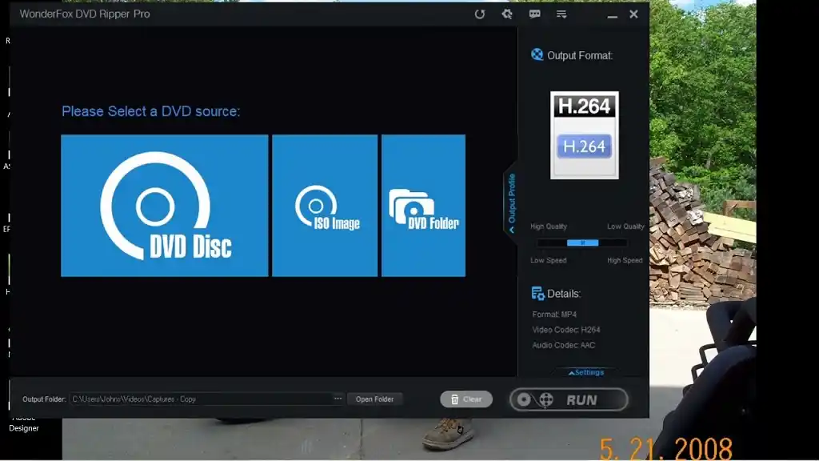Click the update/refresh icon in title bar
Viewport: 819px width, 461px height.
[480, 14]
